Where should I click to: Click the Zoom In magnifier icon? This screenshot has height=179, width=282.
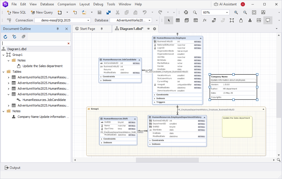[236, 12]
